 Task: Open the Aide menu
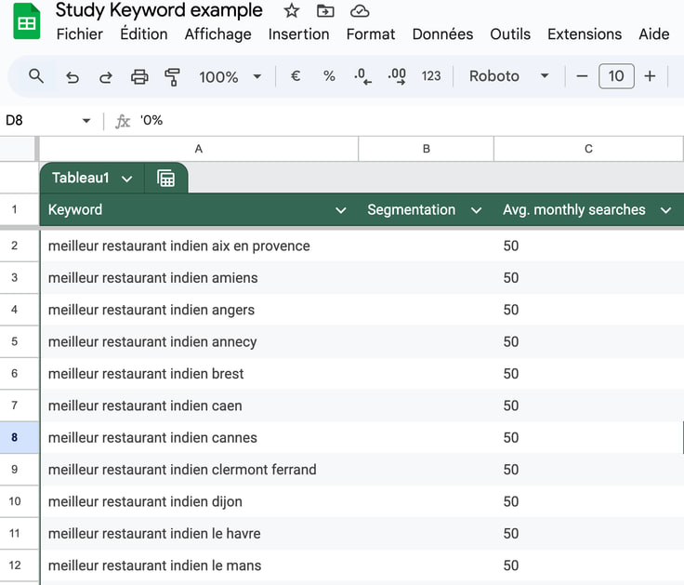[x=654, y=34]
